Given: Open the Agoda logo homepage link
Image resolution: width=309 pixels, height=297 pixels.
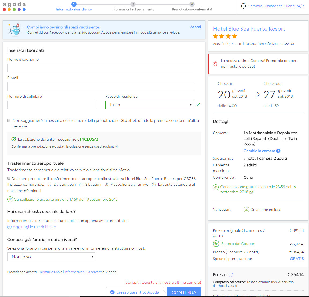Looking at the screenshot, I should (x=14, y=6).
